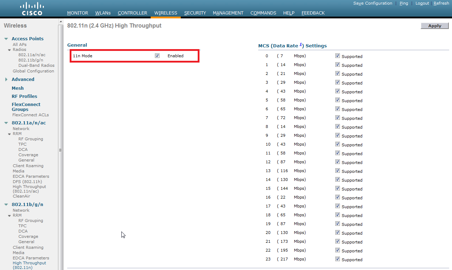Click the Save Configuration link
Viewport: 452px width, 270px height.
click(373, 3)
